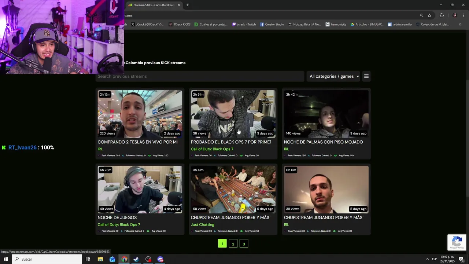Bookmark this page with the star icon
This screenshot has width=469, height=264.
coord(429,15)
